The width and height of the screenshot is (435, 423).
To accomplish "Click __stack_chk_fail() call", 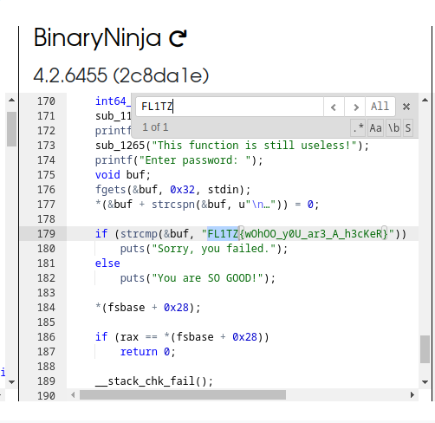I will pyautogui.click(x=154, y=381).
